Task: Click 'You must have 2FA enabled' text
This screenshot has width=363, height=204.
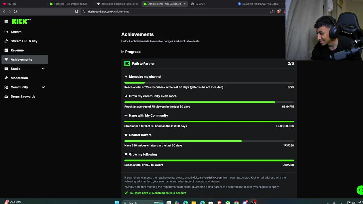Action: 158,193
